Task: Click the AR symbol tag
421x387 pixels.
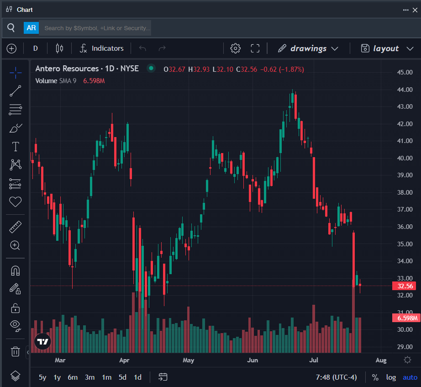Action: pyautogui.click(x=31, y=28)
